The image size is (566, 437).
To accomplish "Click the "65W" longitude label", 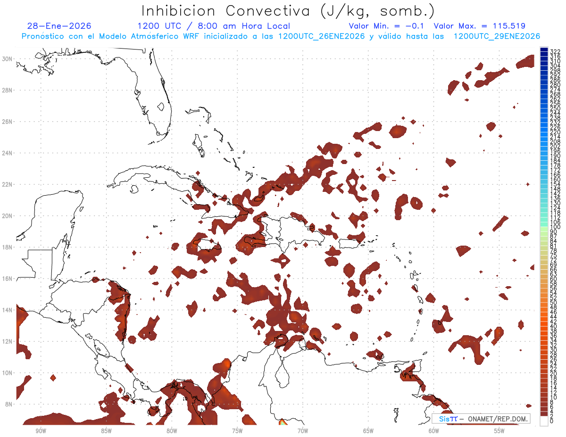I will pyautogui.click(x=368, y=431).
